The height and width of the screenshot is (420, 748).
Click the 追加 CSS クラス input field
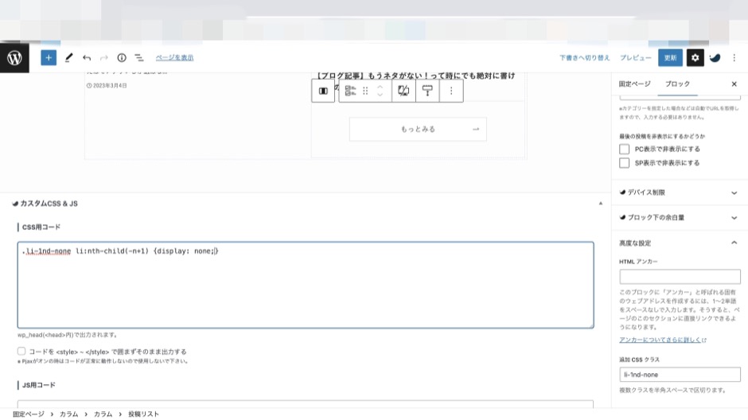pos(680,375)
